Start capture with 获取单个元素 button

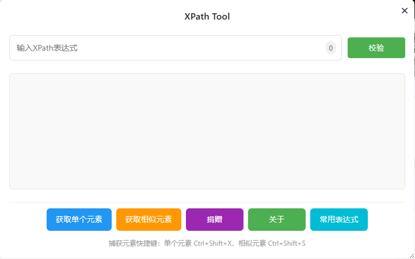79,219
